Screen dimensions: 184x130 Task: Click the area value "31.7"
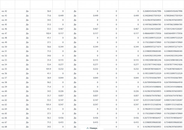tap(49, 96)
